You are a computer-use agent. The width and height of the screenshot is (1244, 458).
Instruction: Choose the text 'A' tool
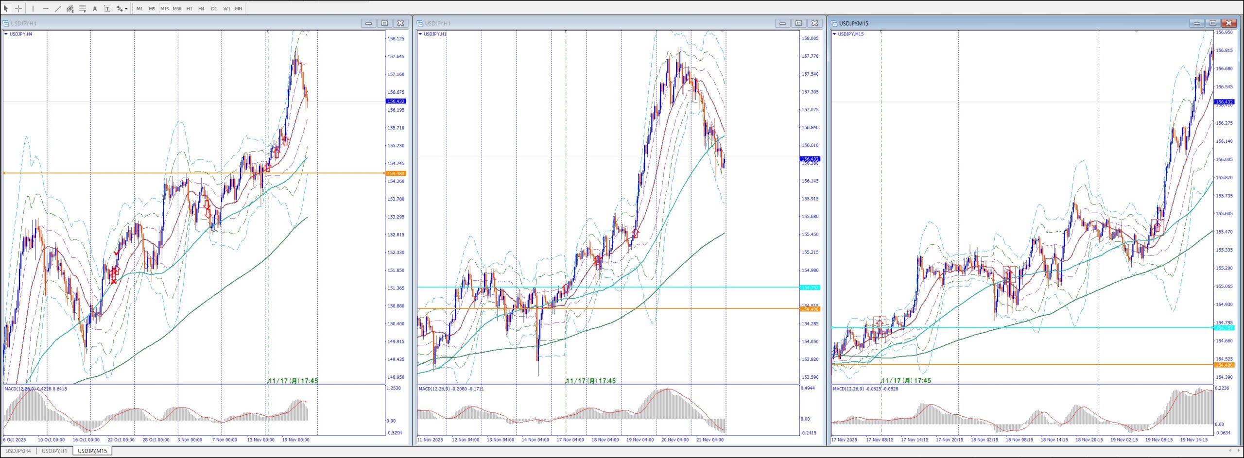point(95,8)
